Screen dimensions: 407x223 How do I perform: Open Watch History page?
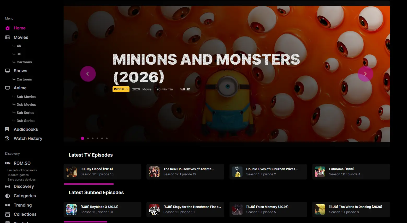(28, 139)
